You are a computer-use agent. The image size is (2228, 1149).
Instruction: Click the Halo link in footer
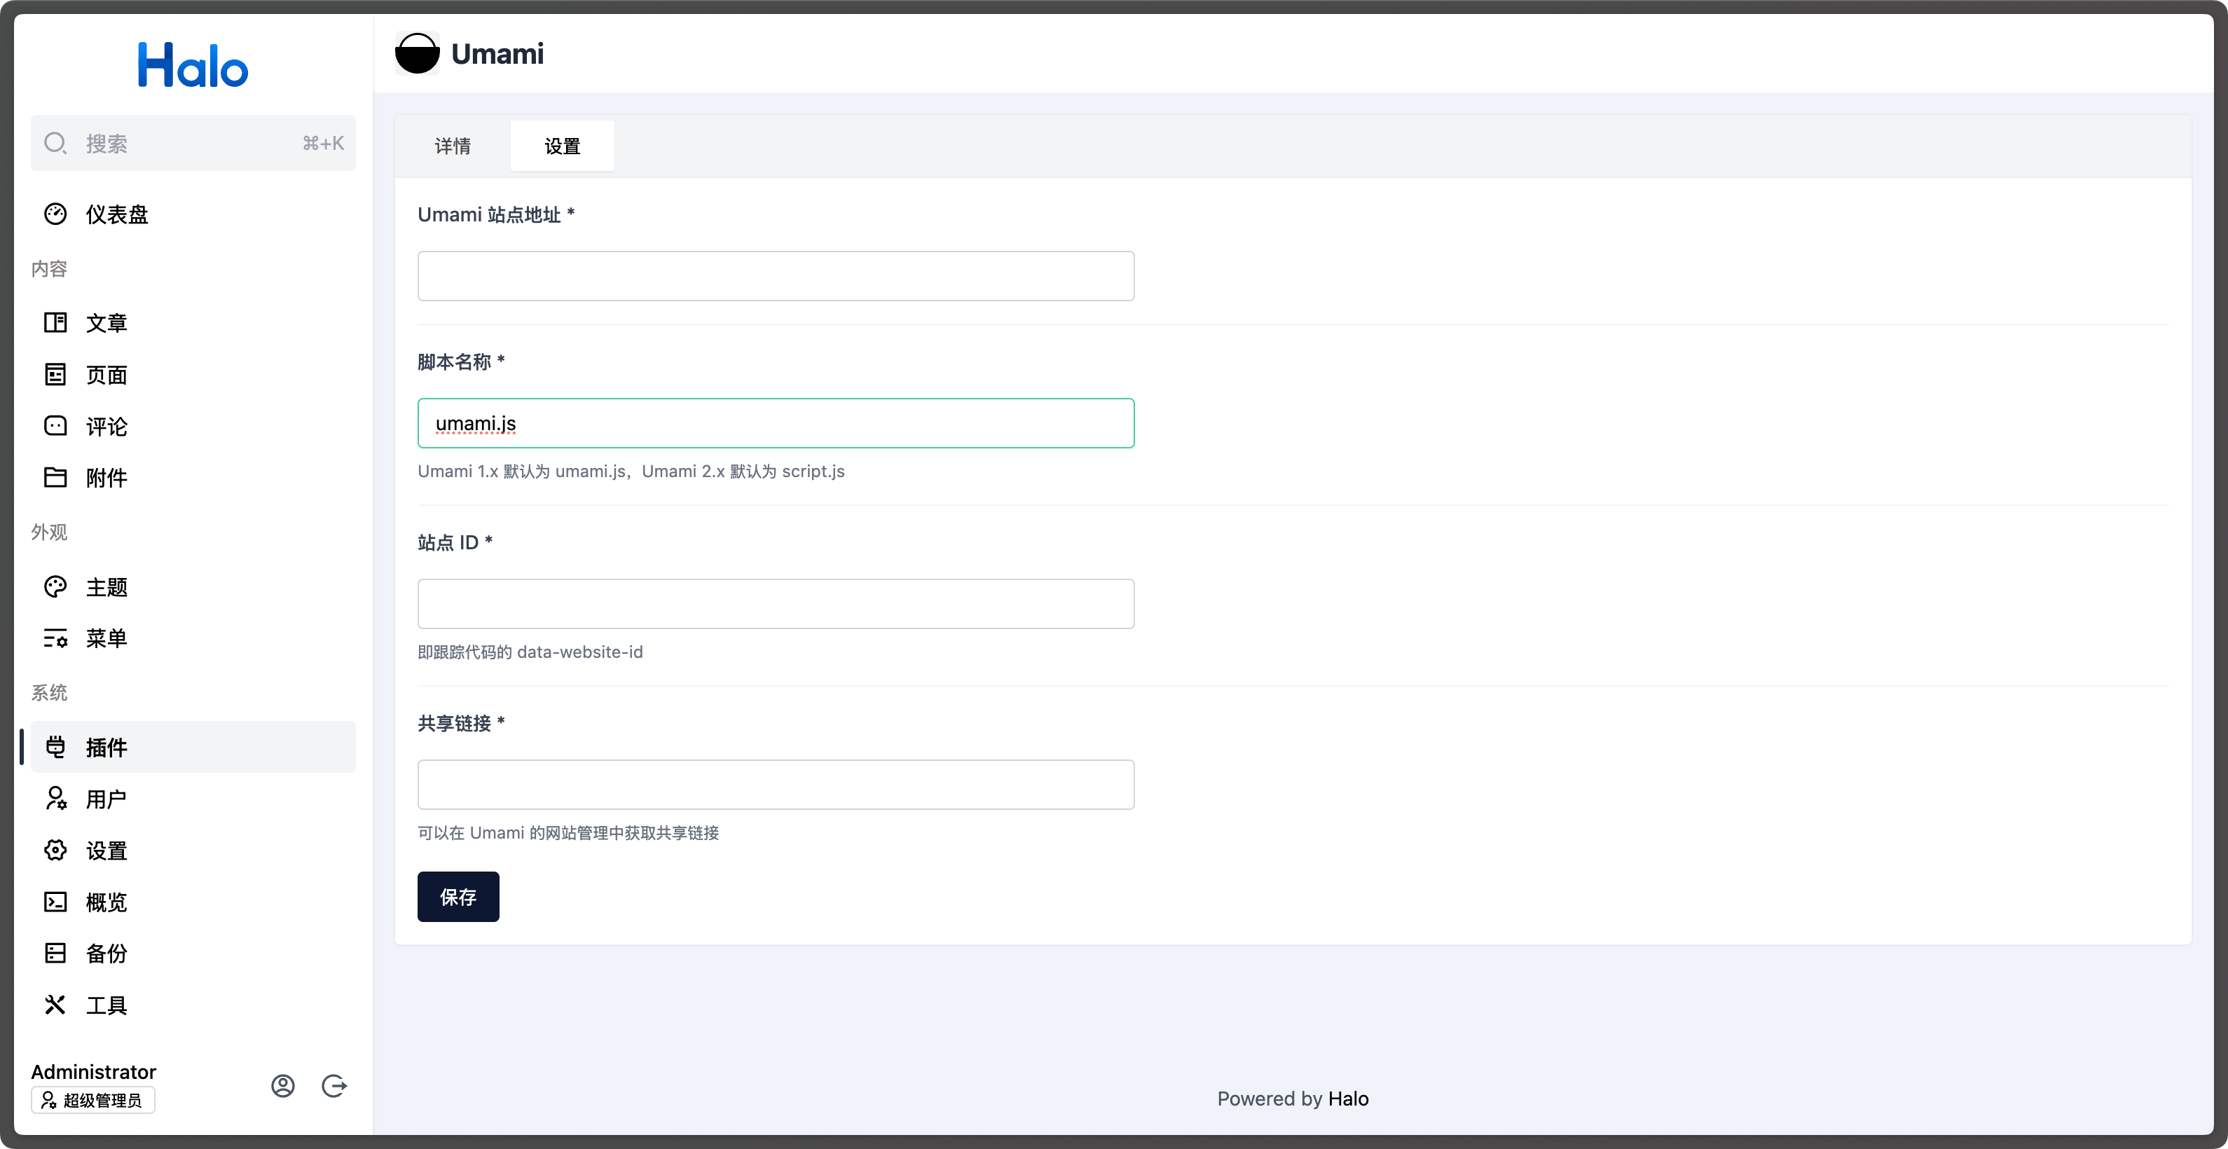point(1347,1099)
